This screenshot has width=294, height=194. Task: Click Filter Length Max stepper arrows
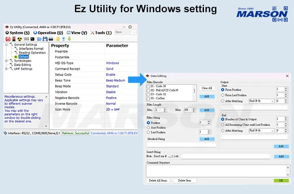pos(194,110)
